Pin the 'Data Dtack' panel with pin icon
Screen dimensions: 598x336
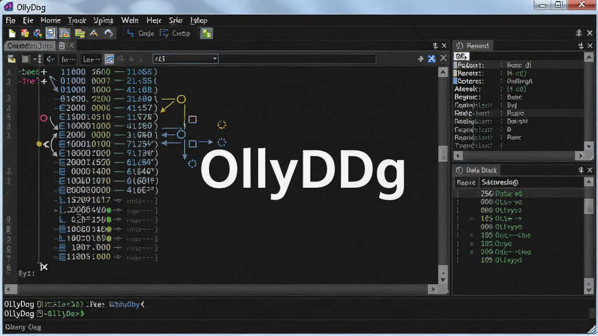tap(580, 170)
